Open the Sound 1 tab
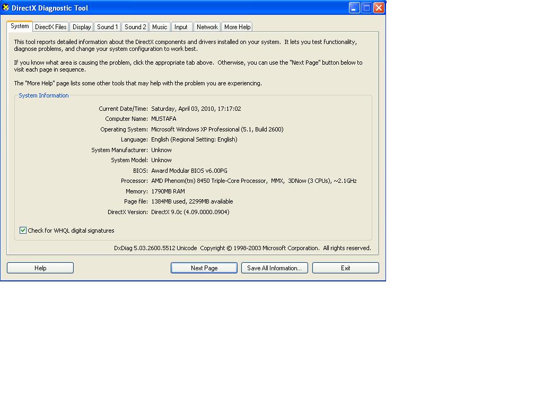 107,27
